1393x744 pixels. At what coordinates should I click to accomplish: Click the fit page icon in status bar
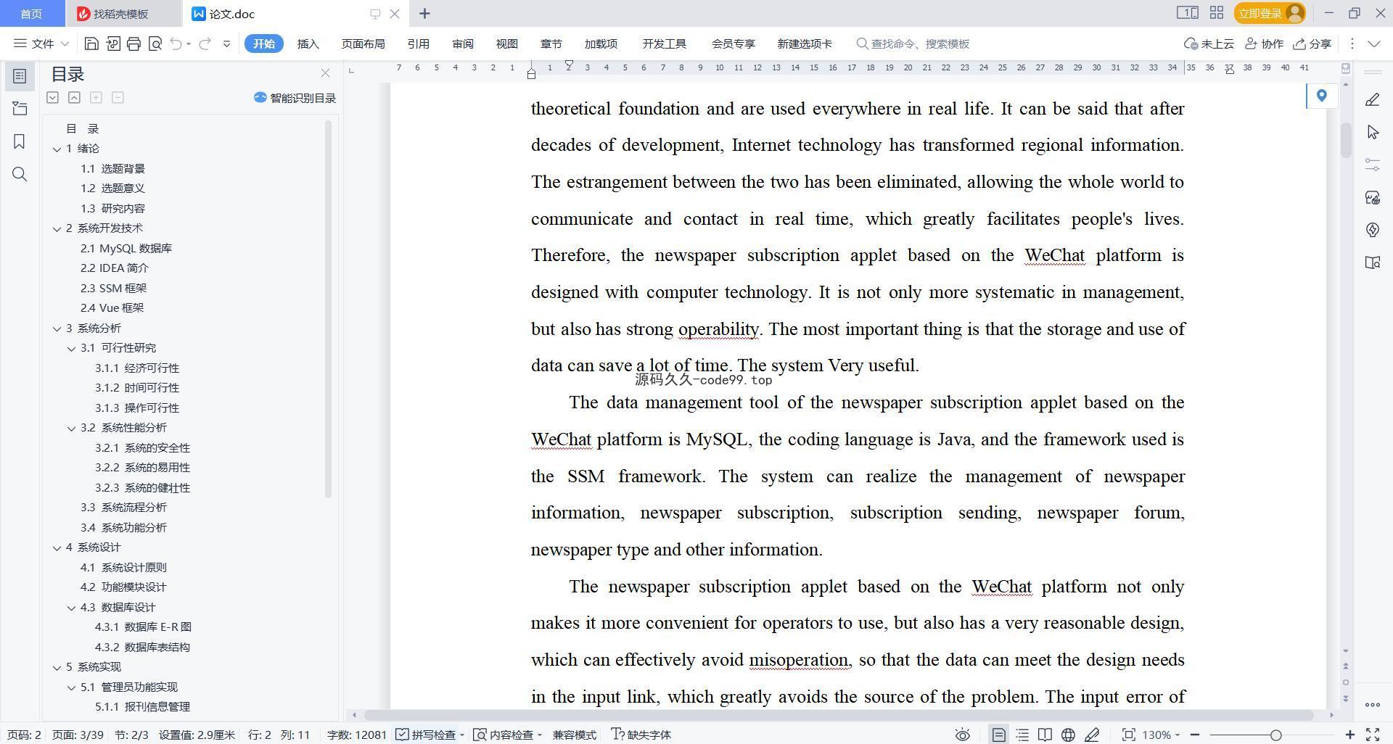tap(1128, 735)
